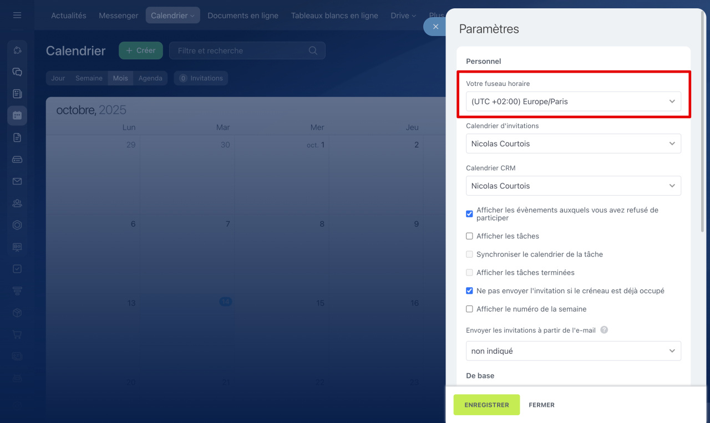
Task: Click the help question mark beside the e-mail invitations label
Action: (x=604, y=330)
